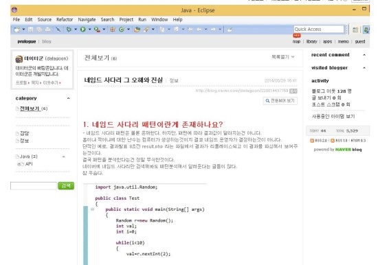Click the post URL link
Image resolution: width=378 pixels, height=265 pixels.
coord(242,91)
